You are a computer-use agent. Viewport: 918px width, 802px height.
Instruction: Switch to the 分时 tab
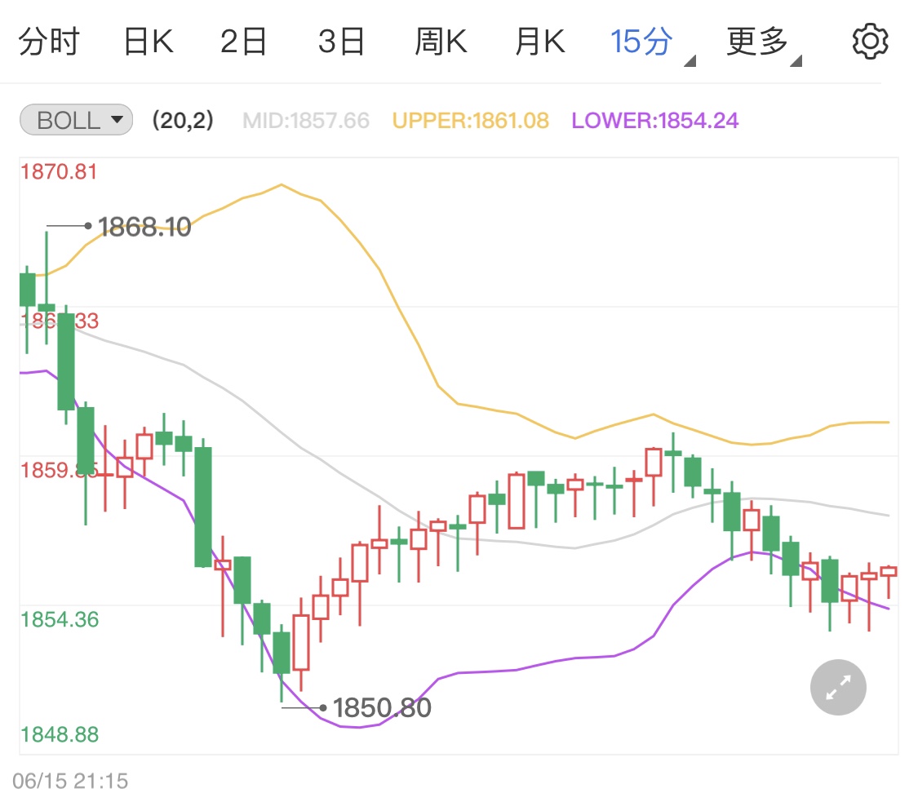click(49, 42)
